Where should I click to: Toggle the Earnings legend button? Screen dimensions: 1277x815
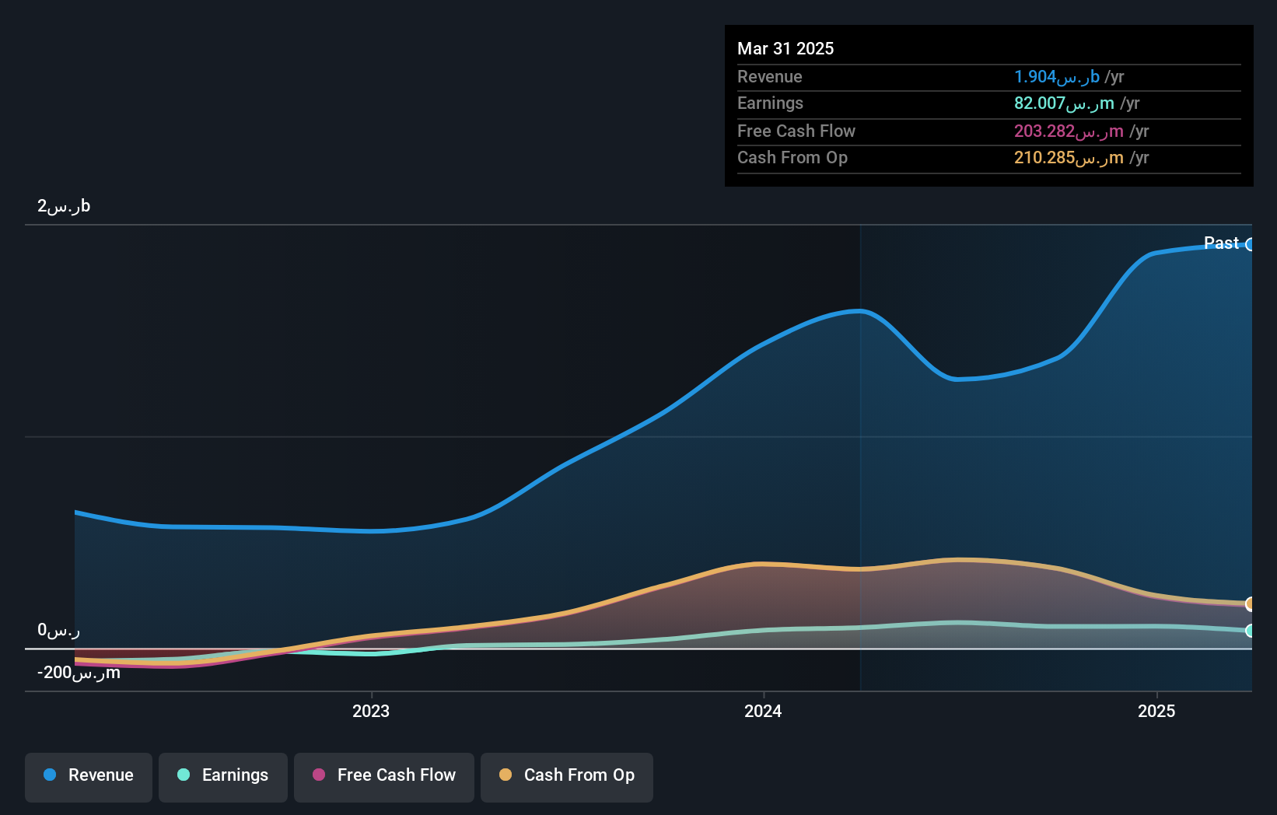pos(223,777)
